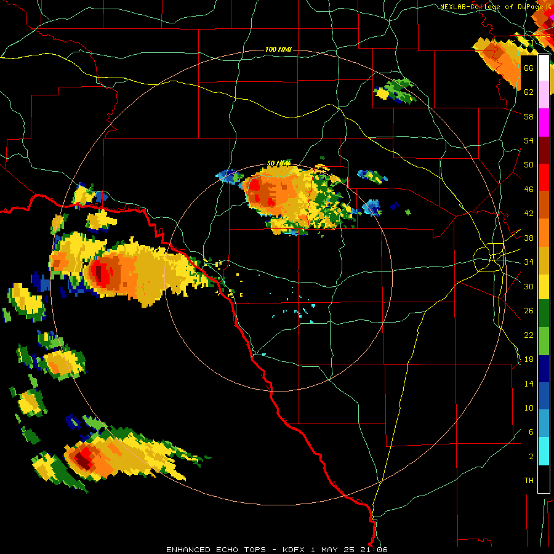
Task: Pick the sky blue legend swatch
Action: click(544, 424)
